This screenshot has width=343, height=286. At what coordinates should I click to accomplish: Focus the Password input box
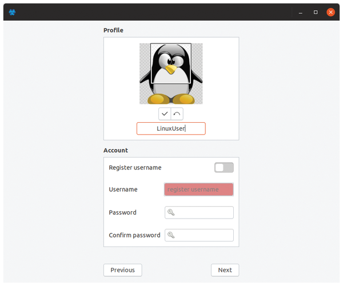(x=199, y=212)
